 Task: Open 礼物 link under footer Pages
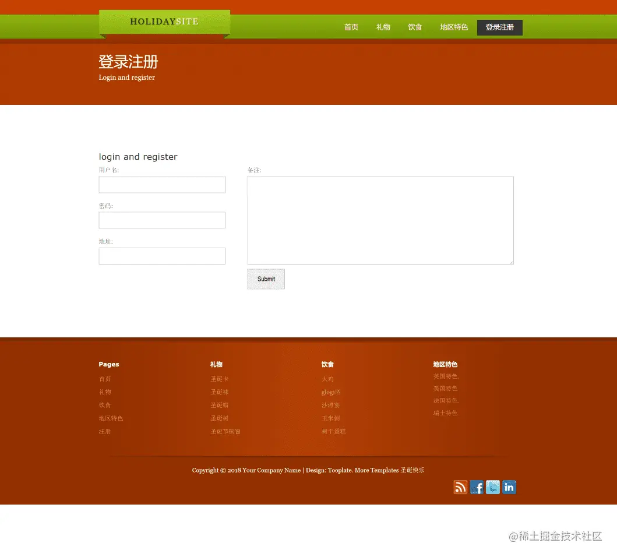click(x=105, y=392)
